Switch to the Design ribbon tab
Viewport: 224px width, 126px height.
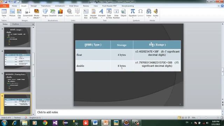(34, 6)
